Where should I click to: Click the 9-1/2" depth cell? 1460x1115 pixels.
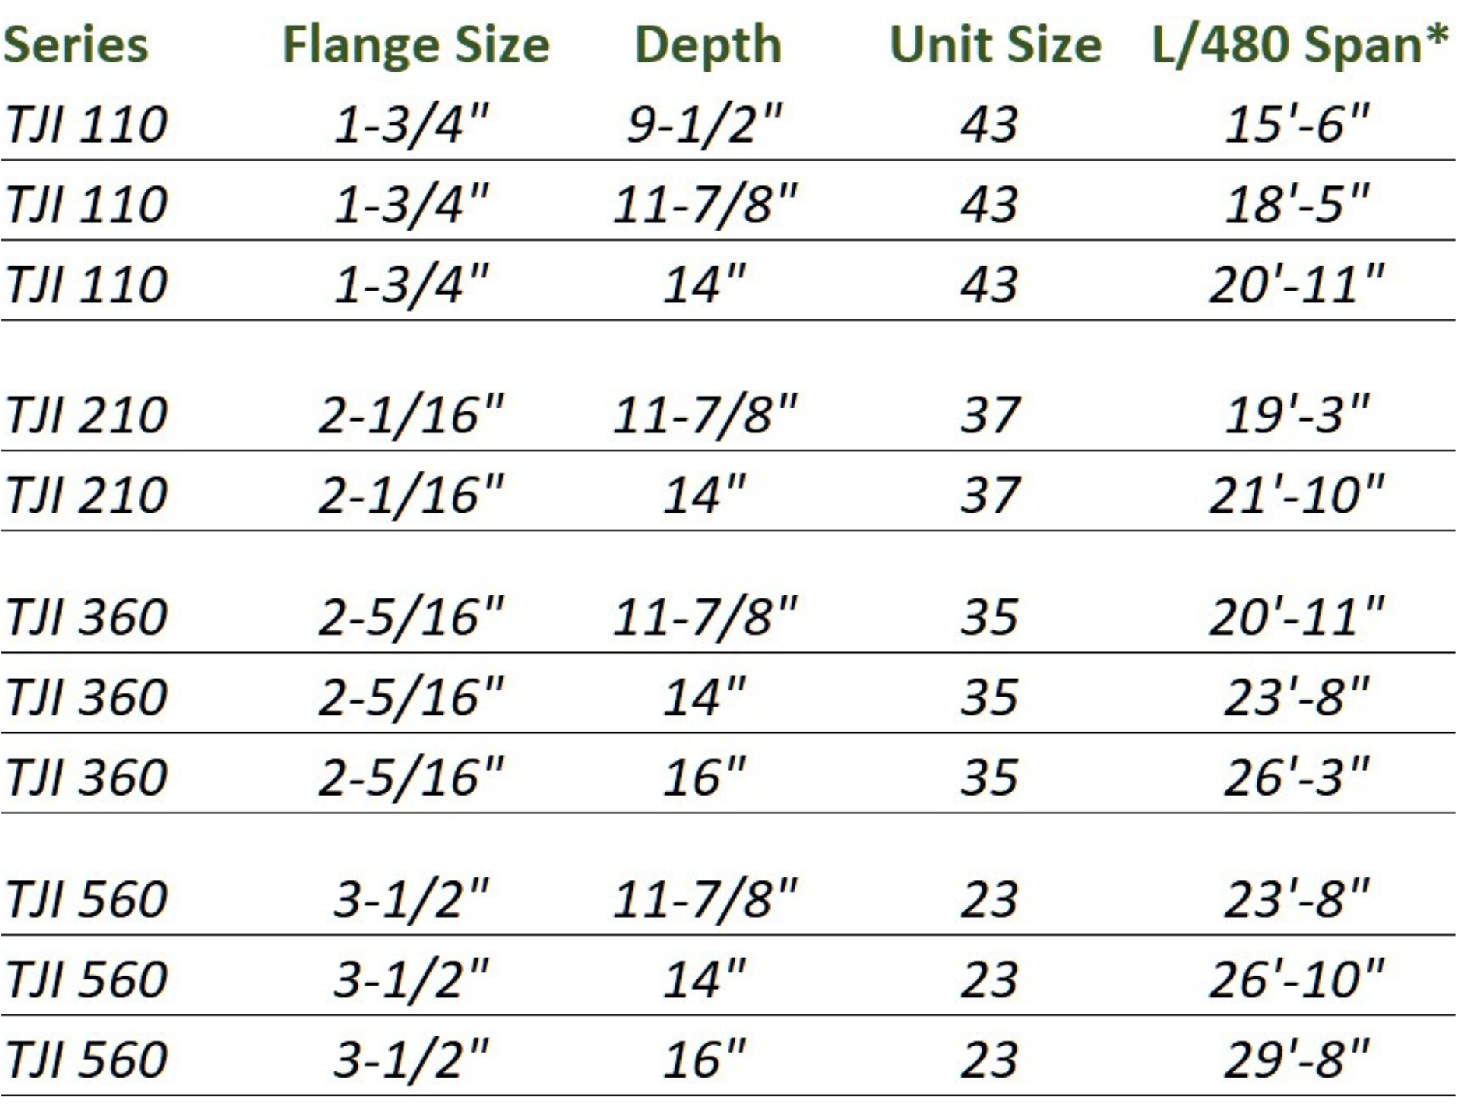click(704, 124)
